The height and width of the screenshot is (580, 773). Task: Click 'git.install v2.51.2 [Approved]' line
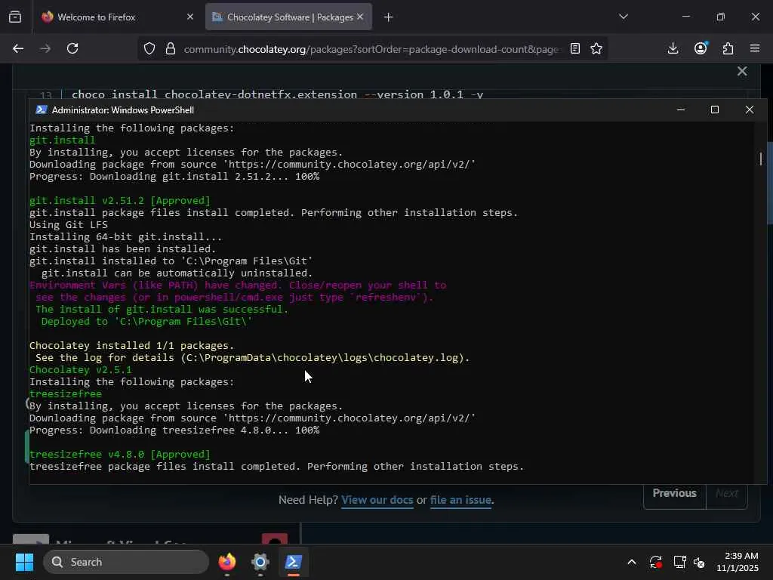tap(120, 201)
